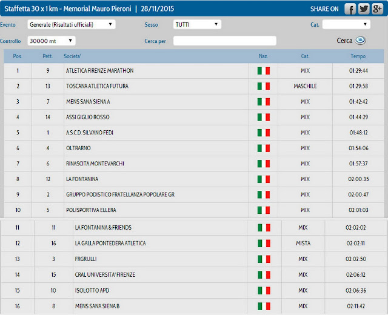This screenshot has width=388, height=315.
Task: Click the Italian flag for ISOLOTTO APD
Action: tap(264, 291)
